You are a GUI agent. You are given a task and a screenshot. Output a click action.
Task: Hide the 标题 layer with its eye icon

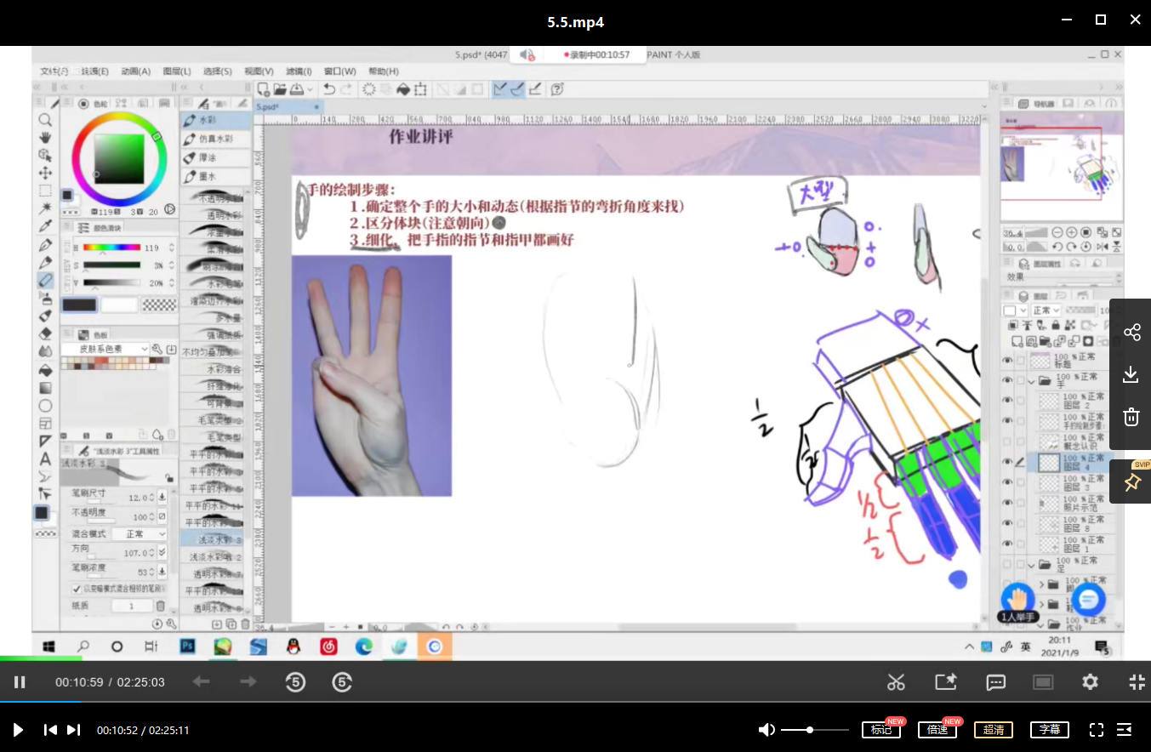coord(1008,360)
